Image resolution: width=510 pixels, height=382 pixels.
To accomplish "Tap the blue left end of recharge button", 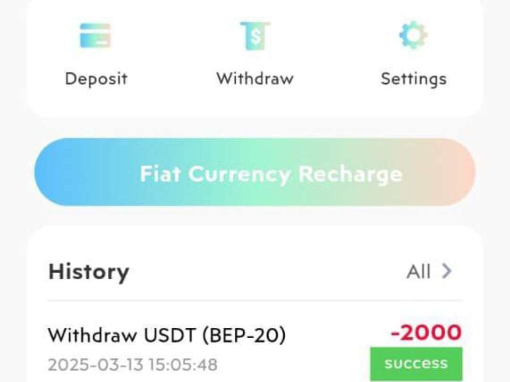I will click(55, 172).
